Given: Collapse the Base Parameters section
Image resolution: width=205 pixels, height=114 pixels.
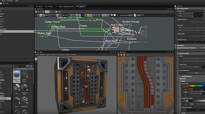Looking at the screenshot, I should 176,8.
